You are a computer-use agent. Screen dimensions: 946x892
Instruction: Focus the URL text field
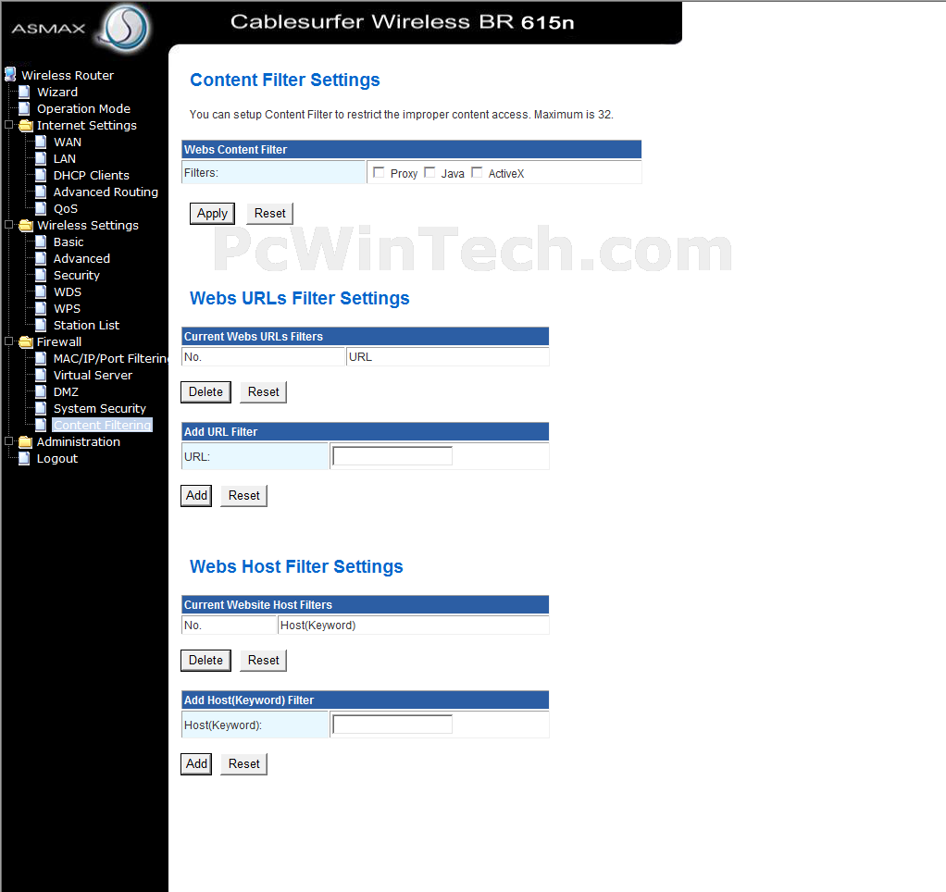(392, 456)
